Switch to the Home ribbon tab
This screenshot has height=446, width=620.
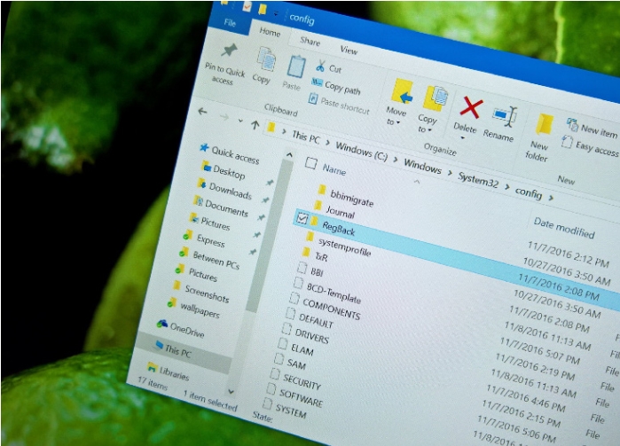click(270, 32)
